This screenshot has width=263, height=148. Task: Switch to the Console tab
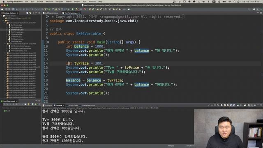coord(59,105)
